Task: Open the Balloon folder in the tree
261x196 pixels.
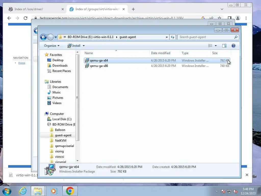Action: click(60, 130)
